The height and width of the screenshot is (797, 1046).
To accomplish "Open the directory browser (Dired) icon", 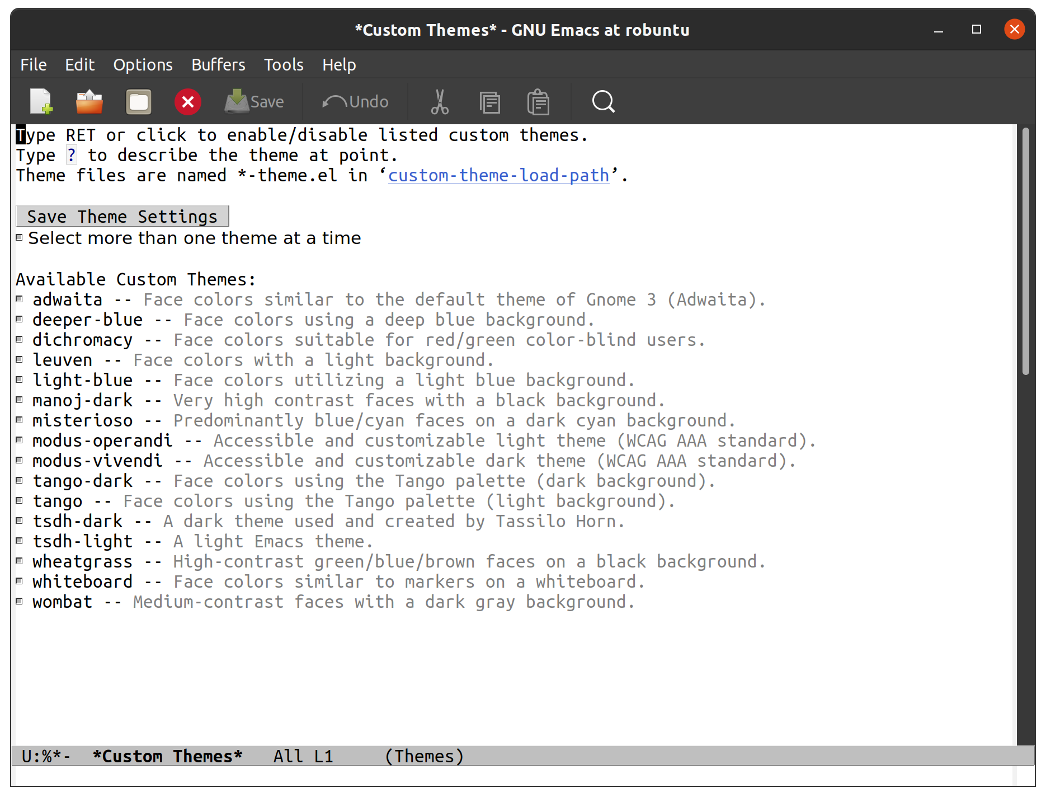I will [x=139, y=102].
